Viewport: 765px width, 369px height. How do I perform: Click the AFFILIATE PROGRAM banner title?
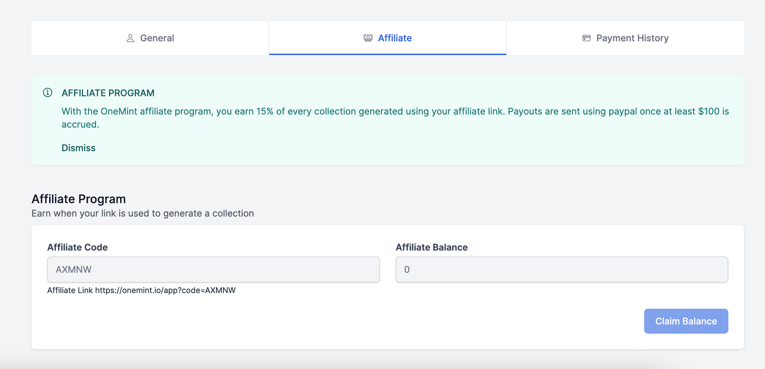tap(108, 93)
